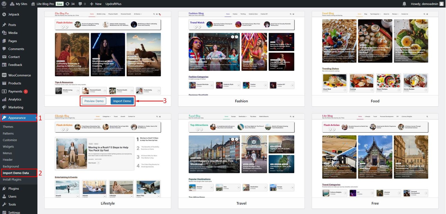
Task: Open Background submenu
Action: coord(11,166)
